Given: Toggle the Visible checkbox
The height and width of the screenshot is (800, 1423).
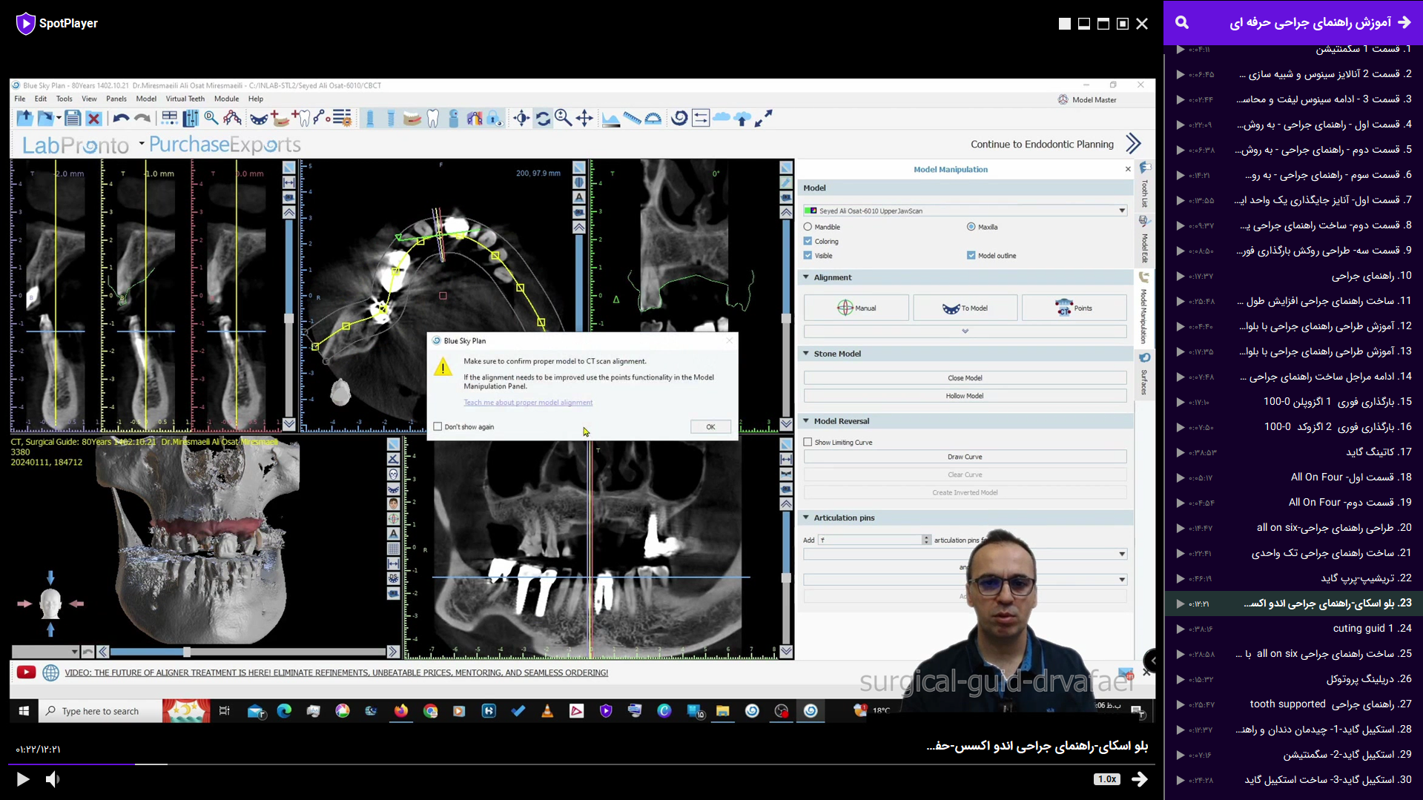Looking at the screenshot, I should point(808,255).
